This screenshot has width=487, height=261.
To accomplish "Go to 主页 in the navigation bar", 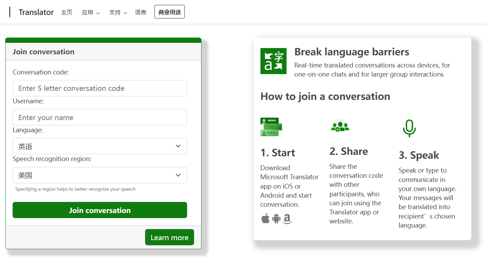I will [x=67, y=13].
